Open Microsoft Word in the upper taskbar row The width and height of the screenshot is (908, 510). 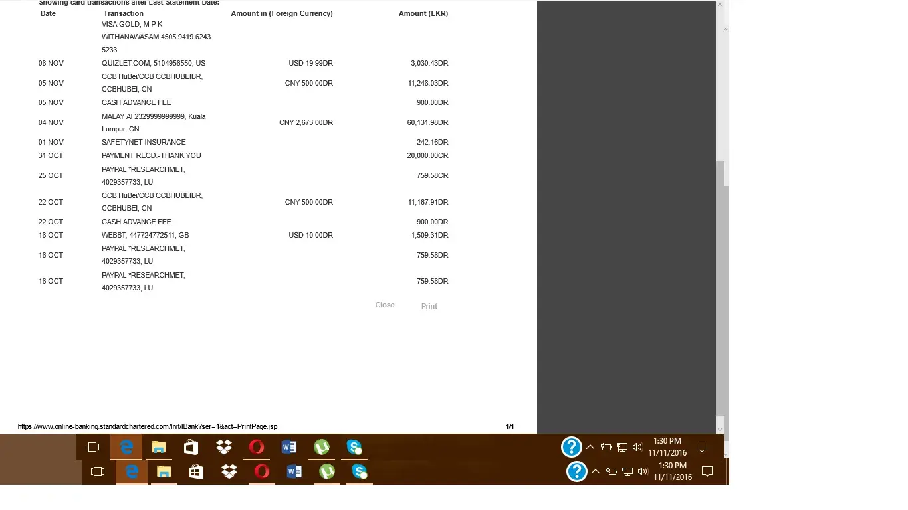289,447
